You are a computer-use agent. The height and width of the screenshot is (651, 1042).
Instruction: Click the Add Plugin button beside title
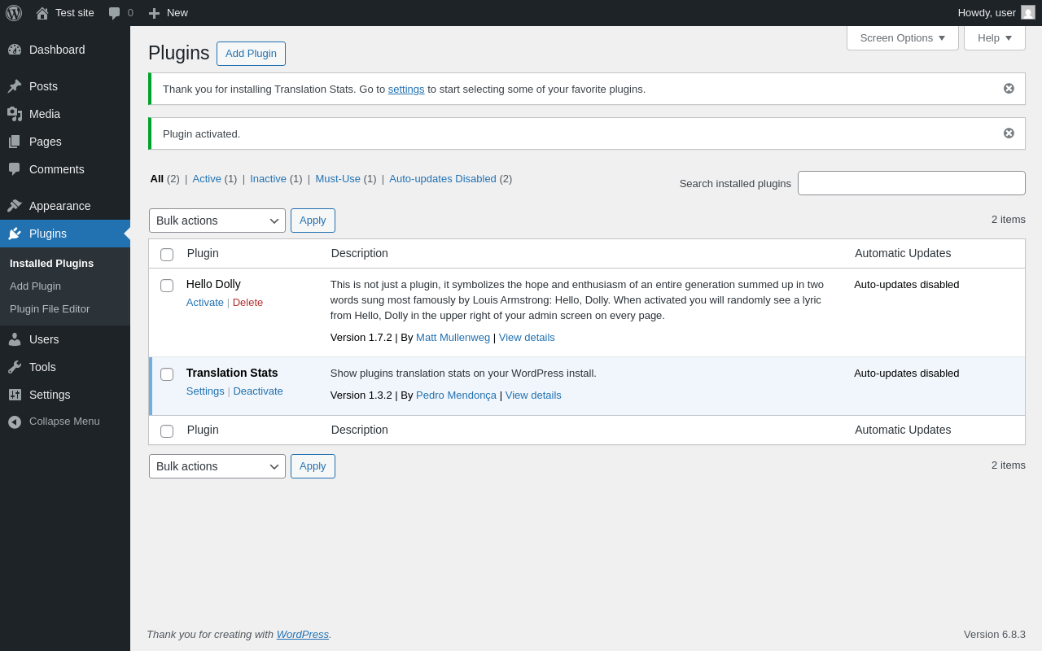pos(251,54)
